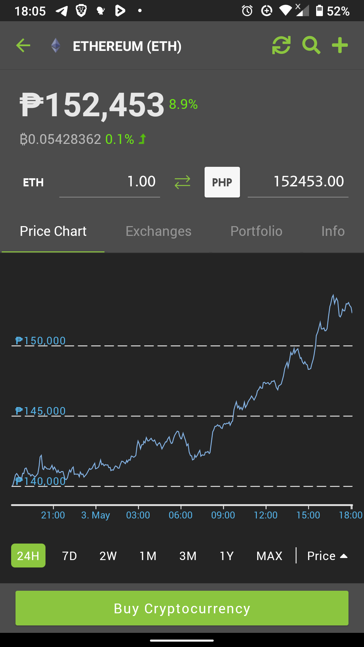This screenshot has height=647, width=364.
Task: Open the Portfolio tab
Action: click(256, 231)
